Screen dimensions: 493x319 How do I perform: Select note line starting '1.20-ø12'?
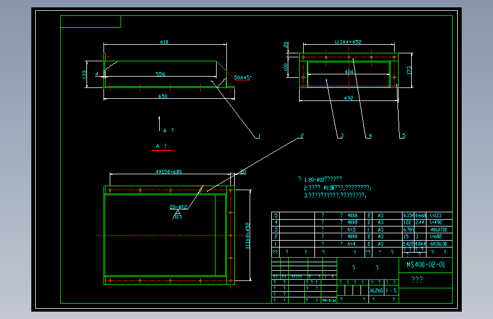(x=323, y=179)
